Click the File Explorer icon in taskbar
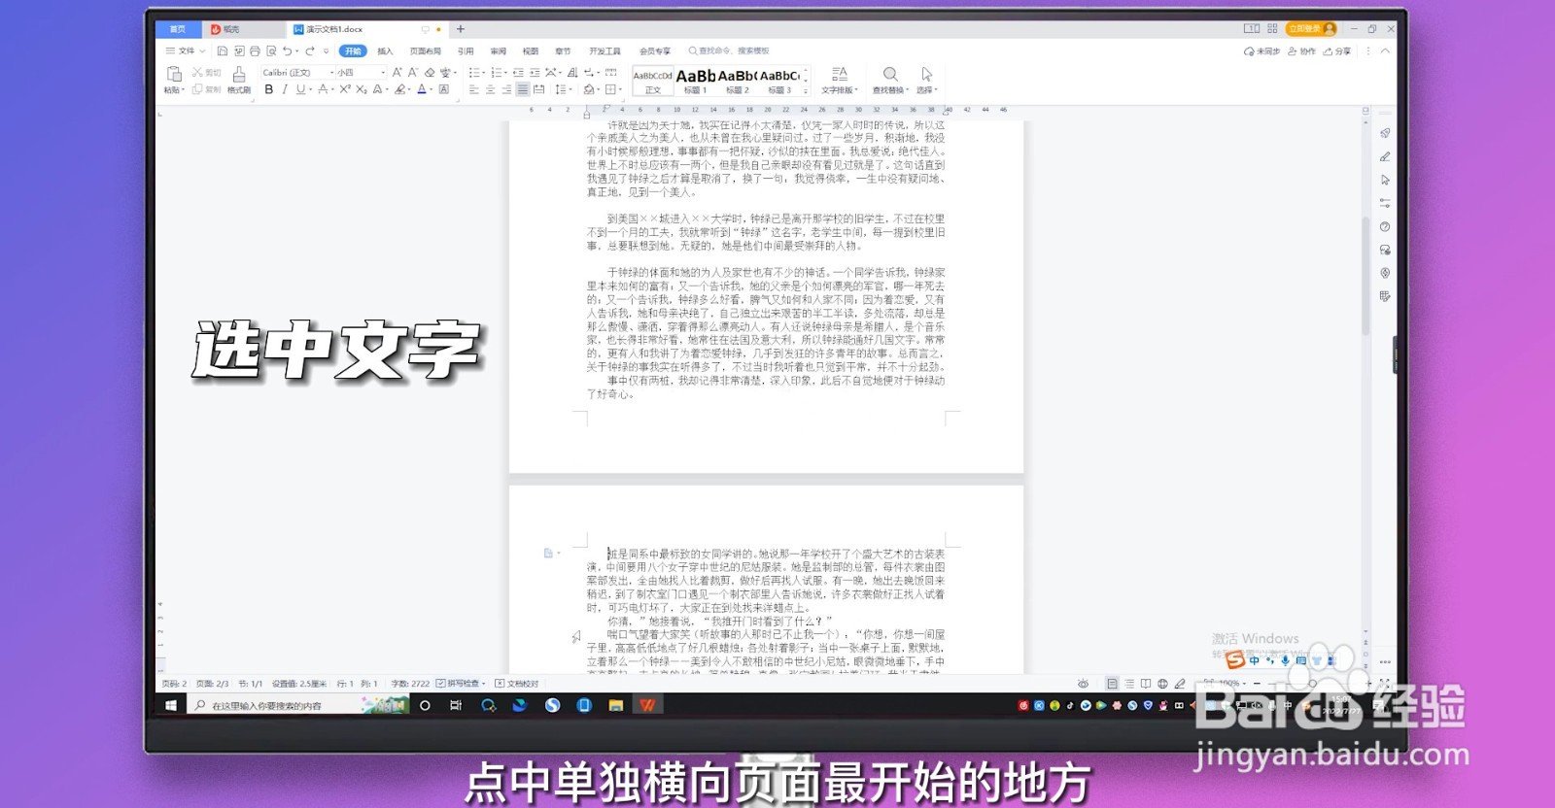The height and width of the screenshot is (808, 1555). point(615,705)
